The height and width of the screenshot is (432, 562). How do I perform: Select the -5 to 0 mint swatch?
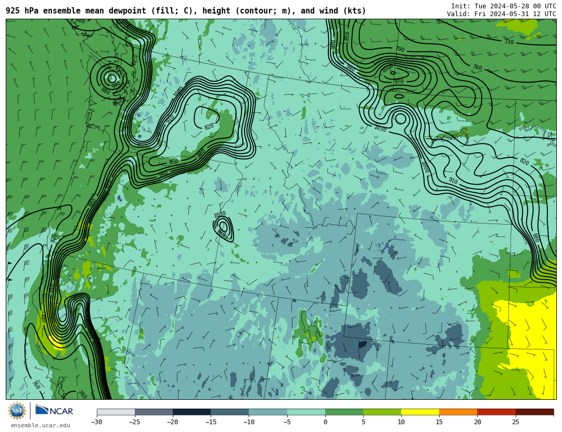pos(306,412)
